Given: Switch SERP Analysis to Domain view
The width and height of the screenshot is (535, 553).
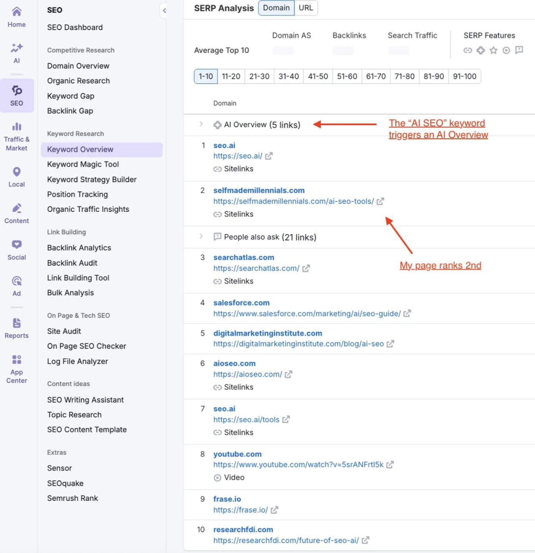Looking at the screenshot, I should pos(276,8).
